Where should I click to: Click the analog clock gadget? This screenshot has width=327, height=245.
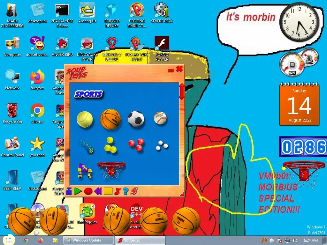pyautogui.click(x=299, y=22)
